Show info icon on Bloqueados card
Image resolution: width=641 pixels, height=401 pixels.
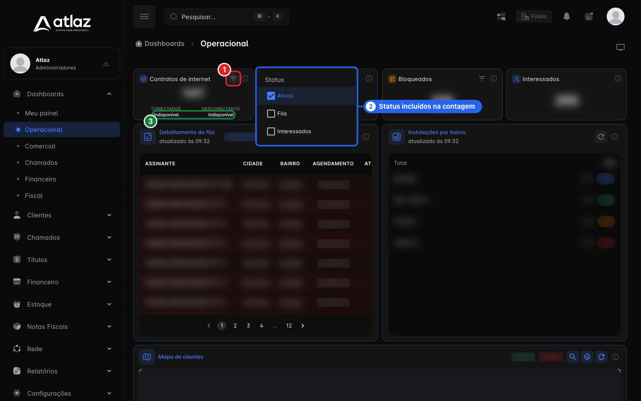494,78
